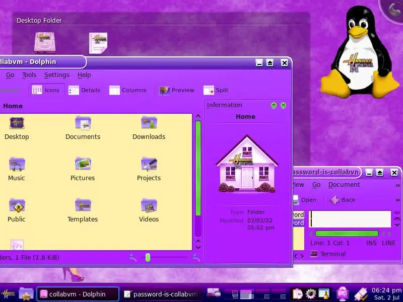Close the Information panel
Screen dimensions: 403x302
(283, 105)
